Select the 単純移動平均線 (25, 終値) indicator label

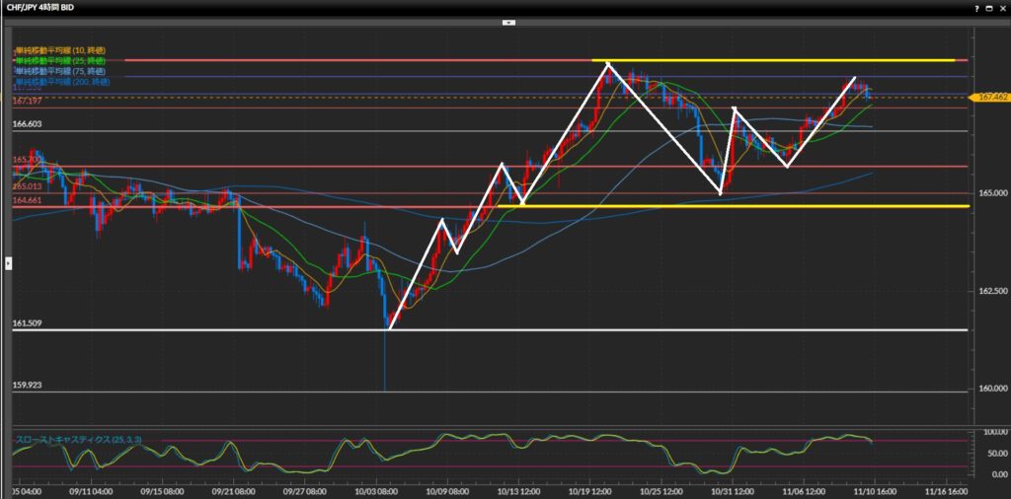(x=60, y=61)
